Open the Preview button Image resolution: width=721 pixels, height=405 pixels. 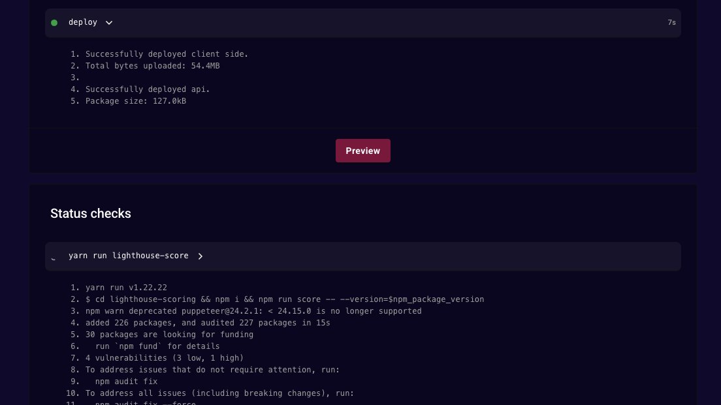click(x=363, y=151)
